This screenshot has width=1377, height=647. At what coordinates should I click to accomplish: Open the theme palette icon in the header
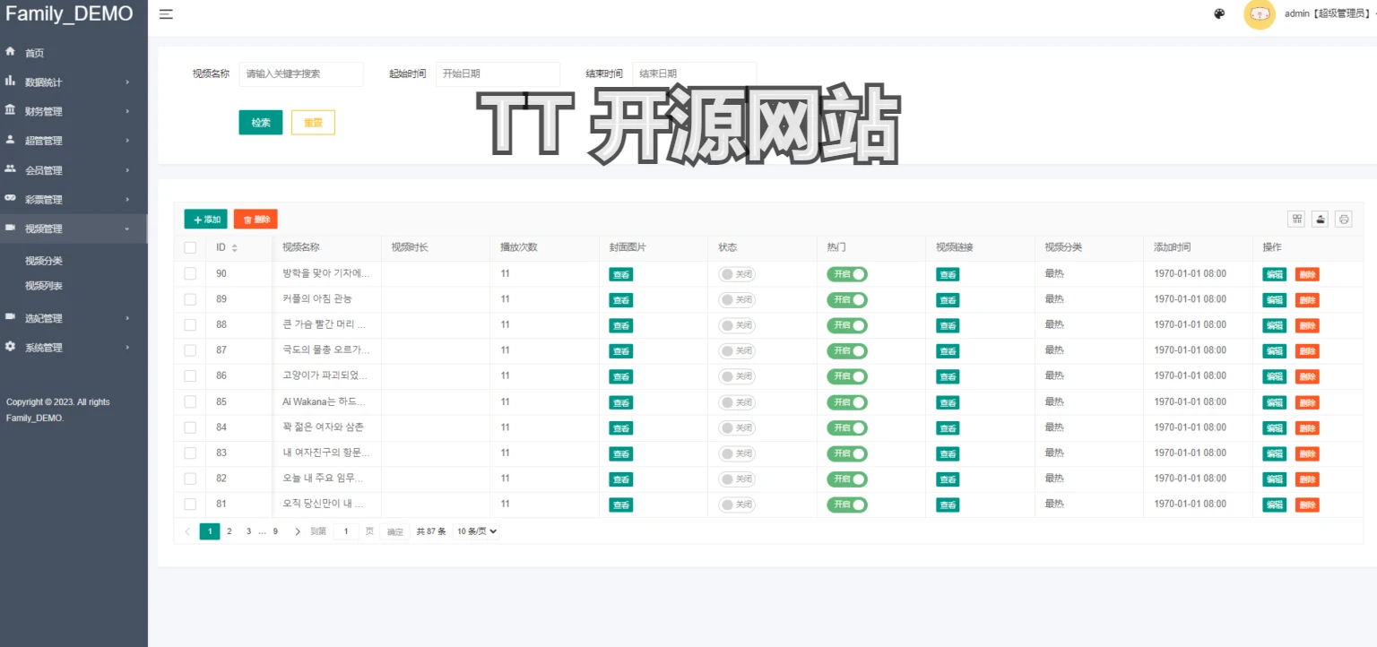pyautogui.click(x=1219, y=13)
